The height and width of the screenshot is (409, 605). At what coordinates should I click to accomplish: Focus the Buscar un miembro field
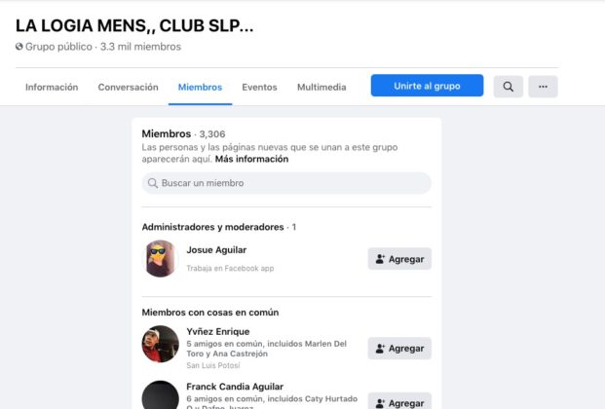[x=286, y=183]
